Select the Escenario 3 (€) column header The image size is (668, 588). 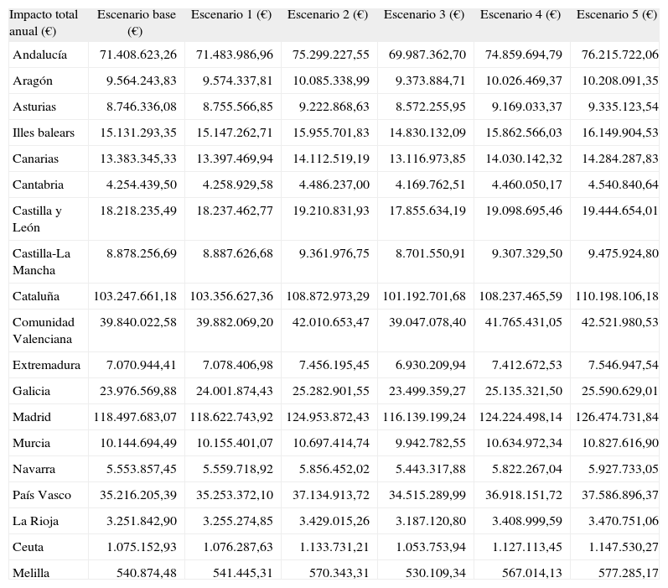(423, 15)
